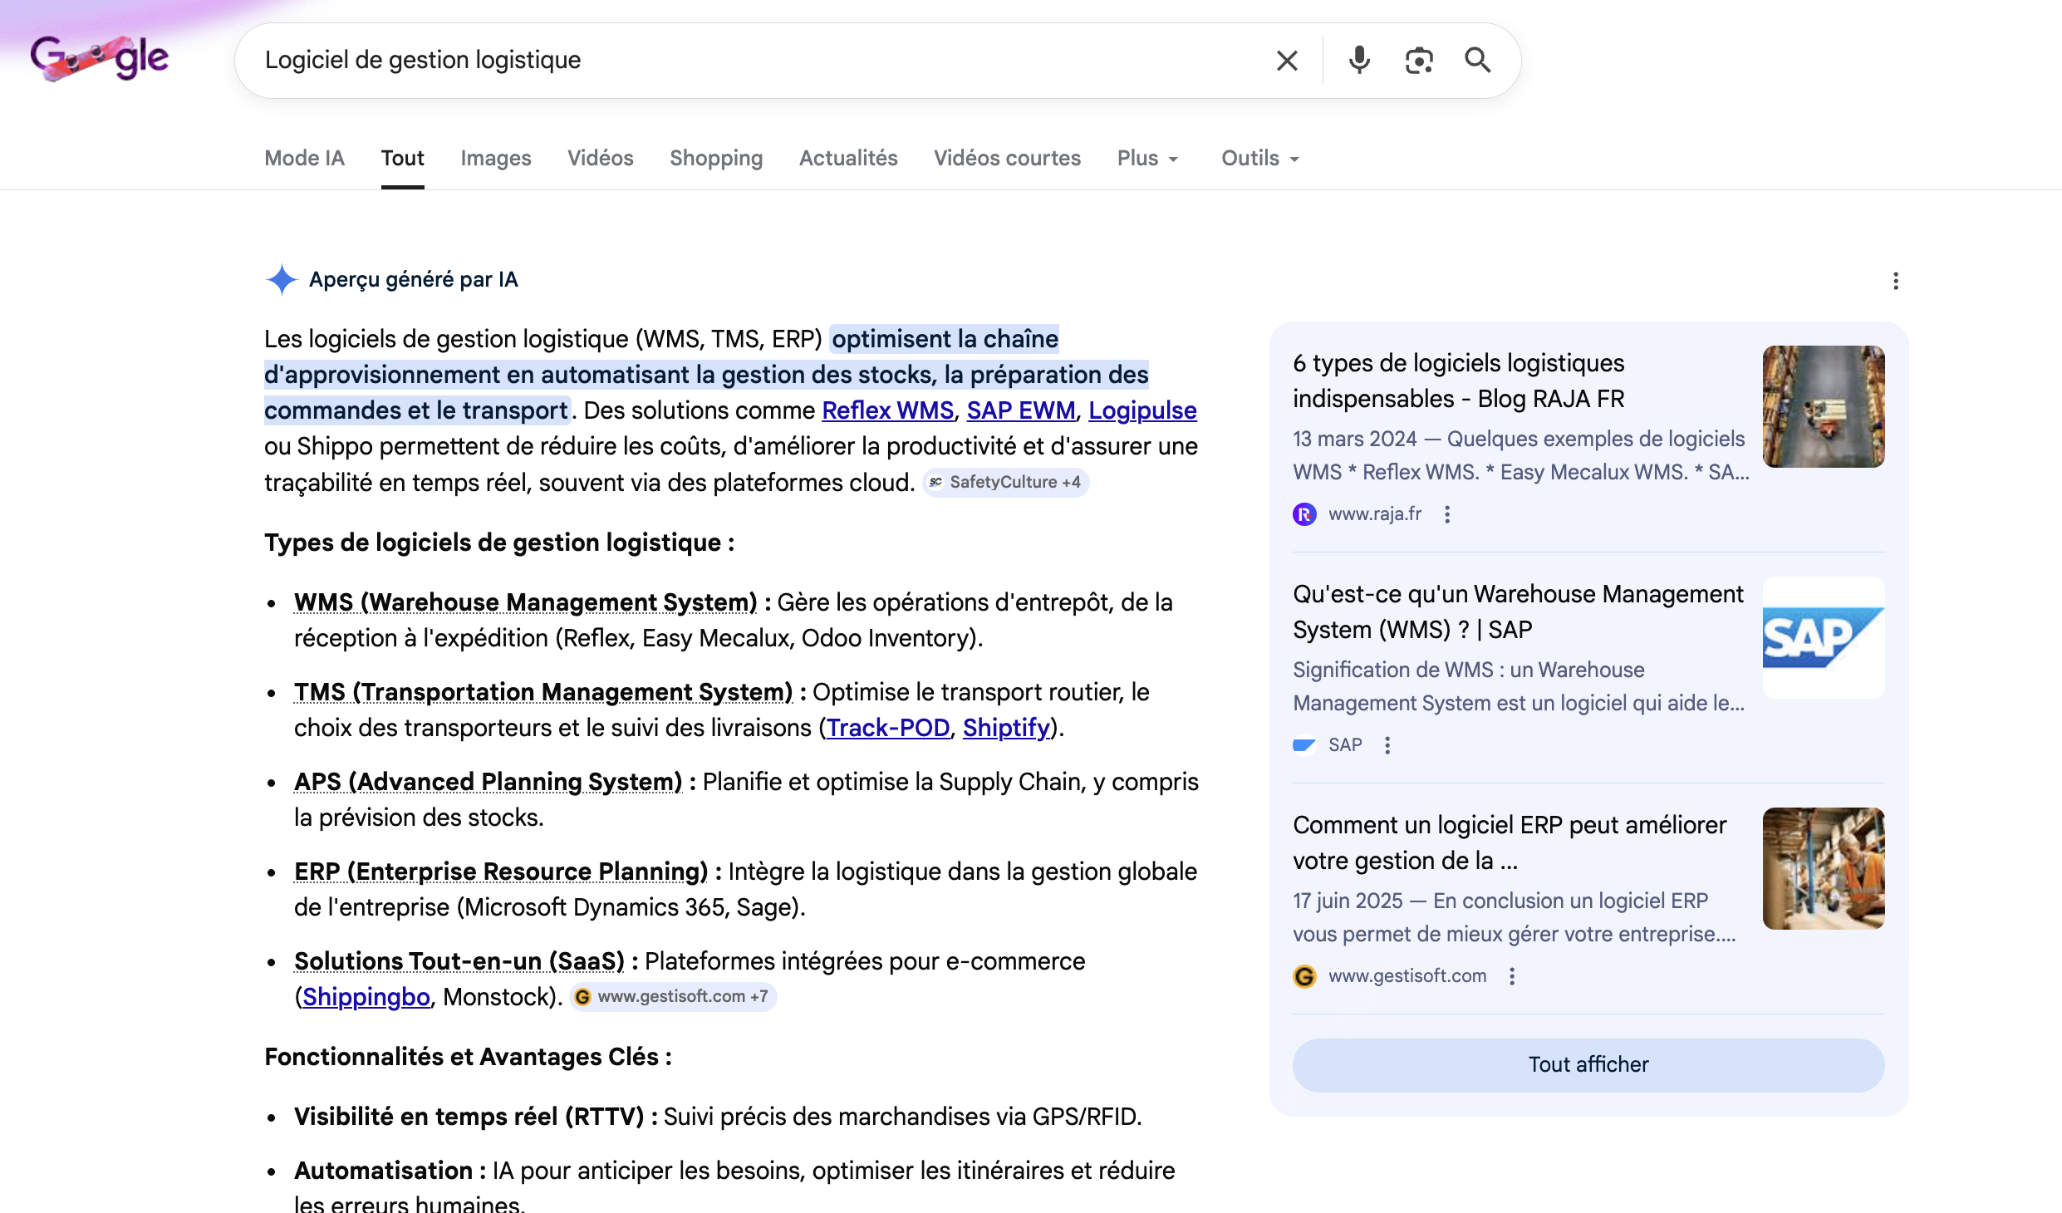The height and width of the screenshot is (1213, 2062).
Task: Click the Google doodle logo
Action: click(x=100, y=58)
